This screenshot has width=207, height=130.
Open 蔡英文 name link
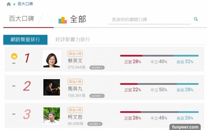pos(75,60)
